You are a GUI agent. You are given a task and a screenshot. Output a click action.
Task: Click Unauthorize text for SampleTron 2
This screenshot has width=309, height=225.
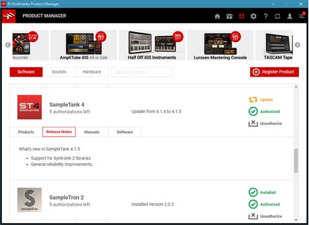271,216
